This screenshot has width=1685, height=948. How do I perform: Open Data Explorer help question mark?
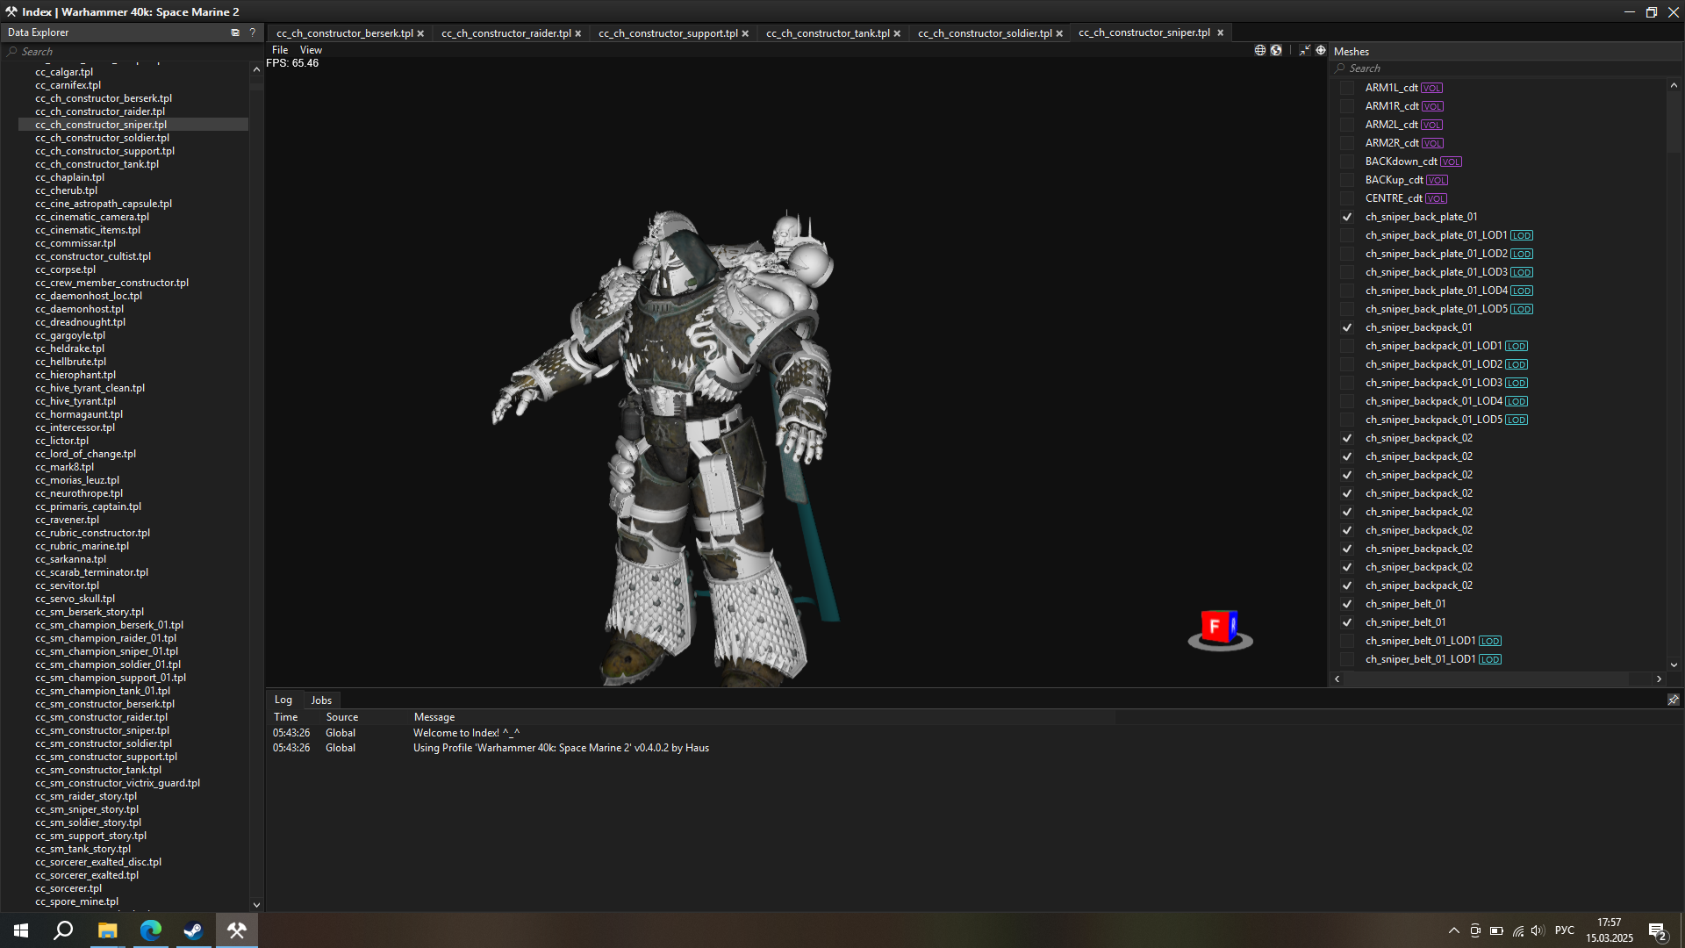point(252,32)
